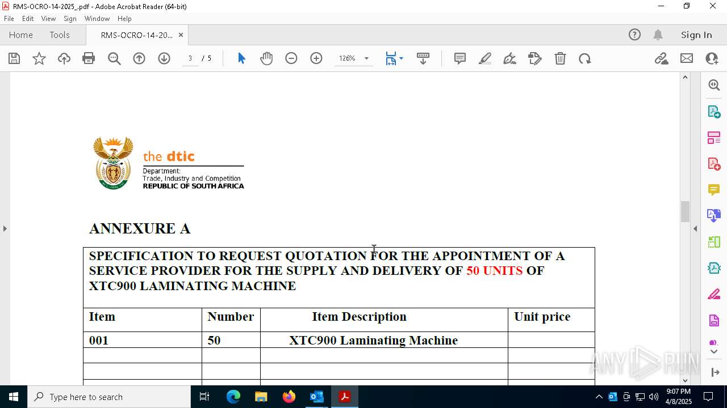
Task: Open the sign document pen tool
Action: [510, 58]
